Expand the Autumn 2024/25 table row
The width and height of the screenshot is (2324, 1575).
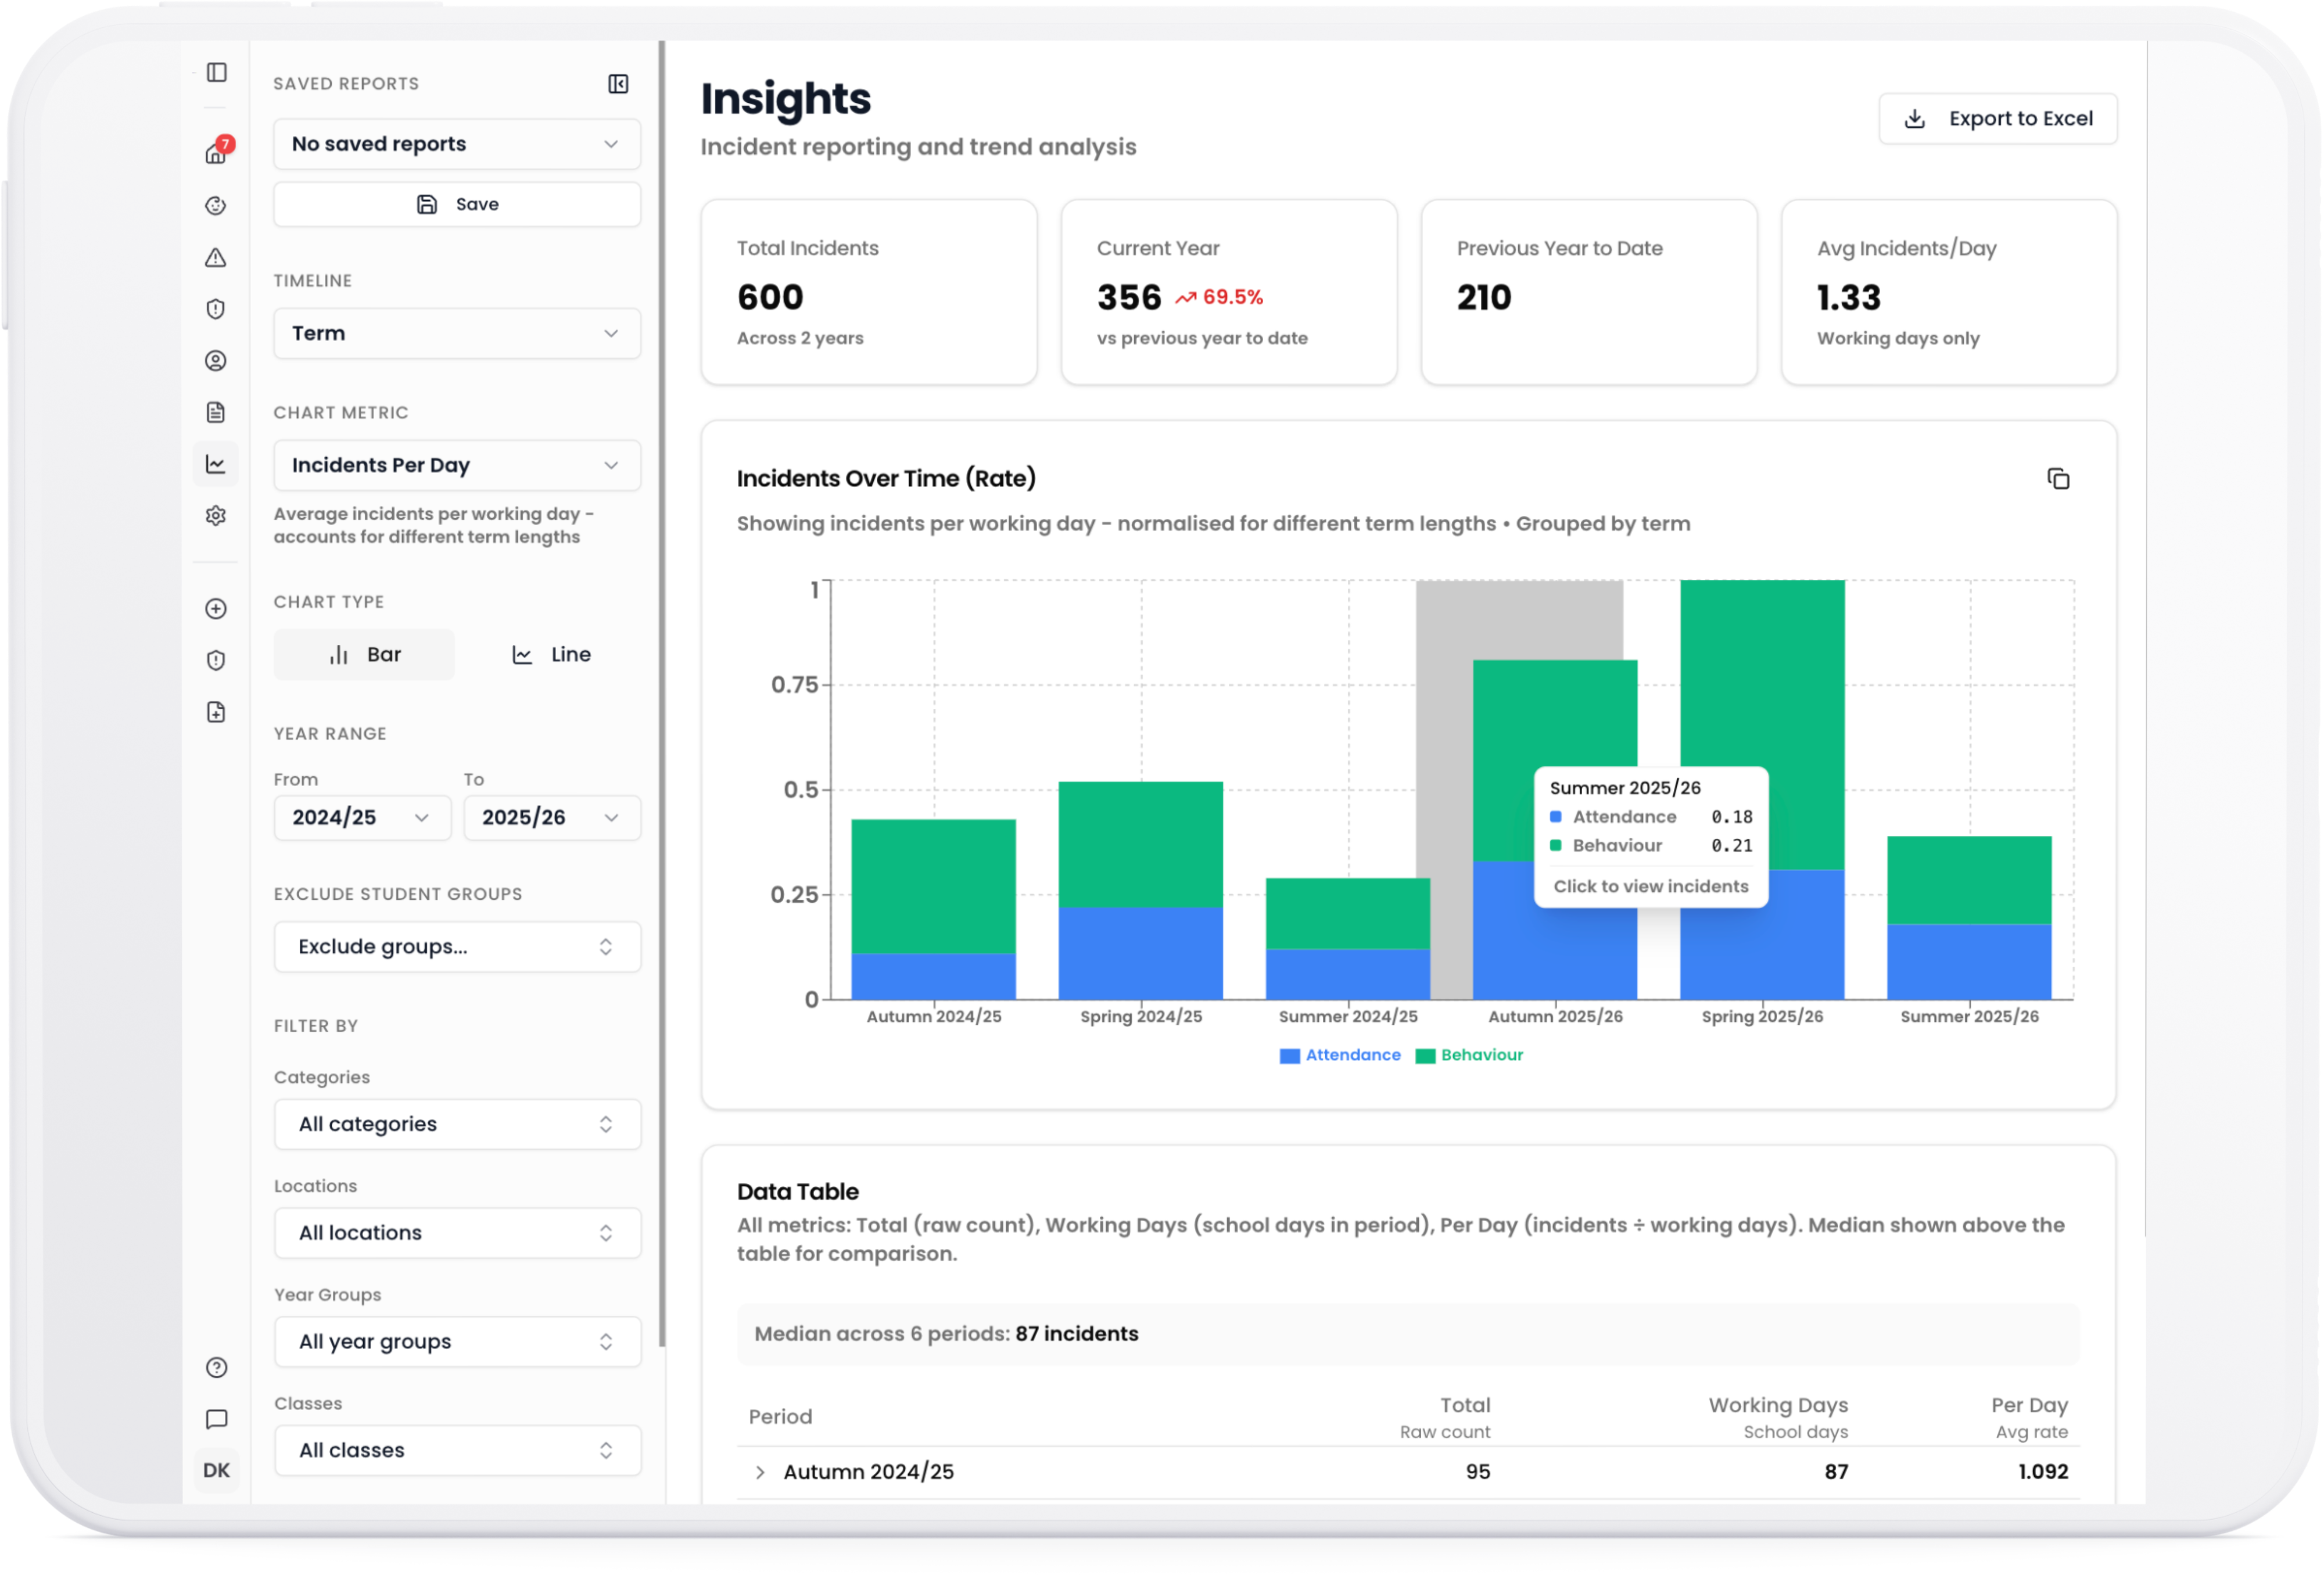click(760, 1472)
